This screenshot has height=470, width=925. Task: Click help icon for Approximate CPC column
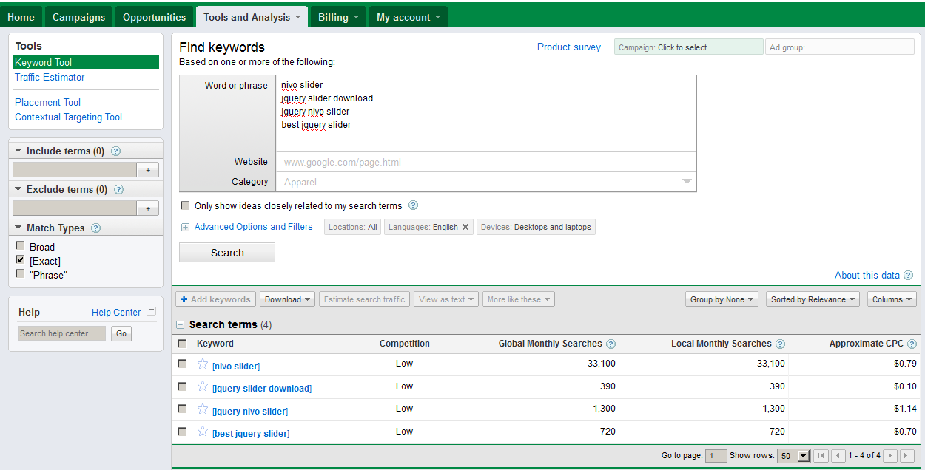pyautogui.click(x=912, y=344)
